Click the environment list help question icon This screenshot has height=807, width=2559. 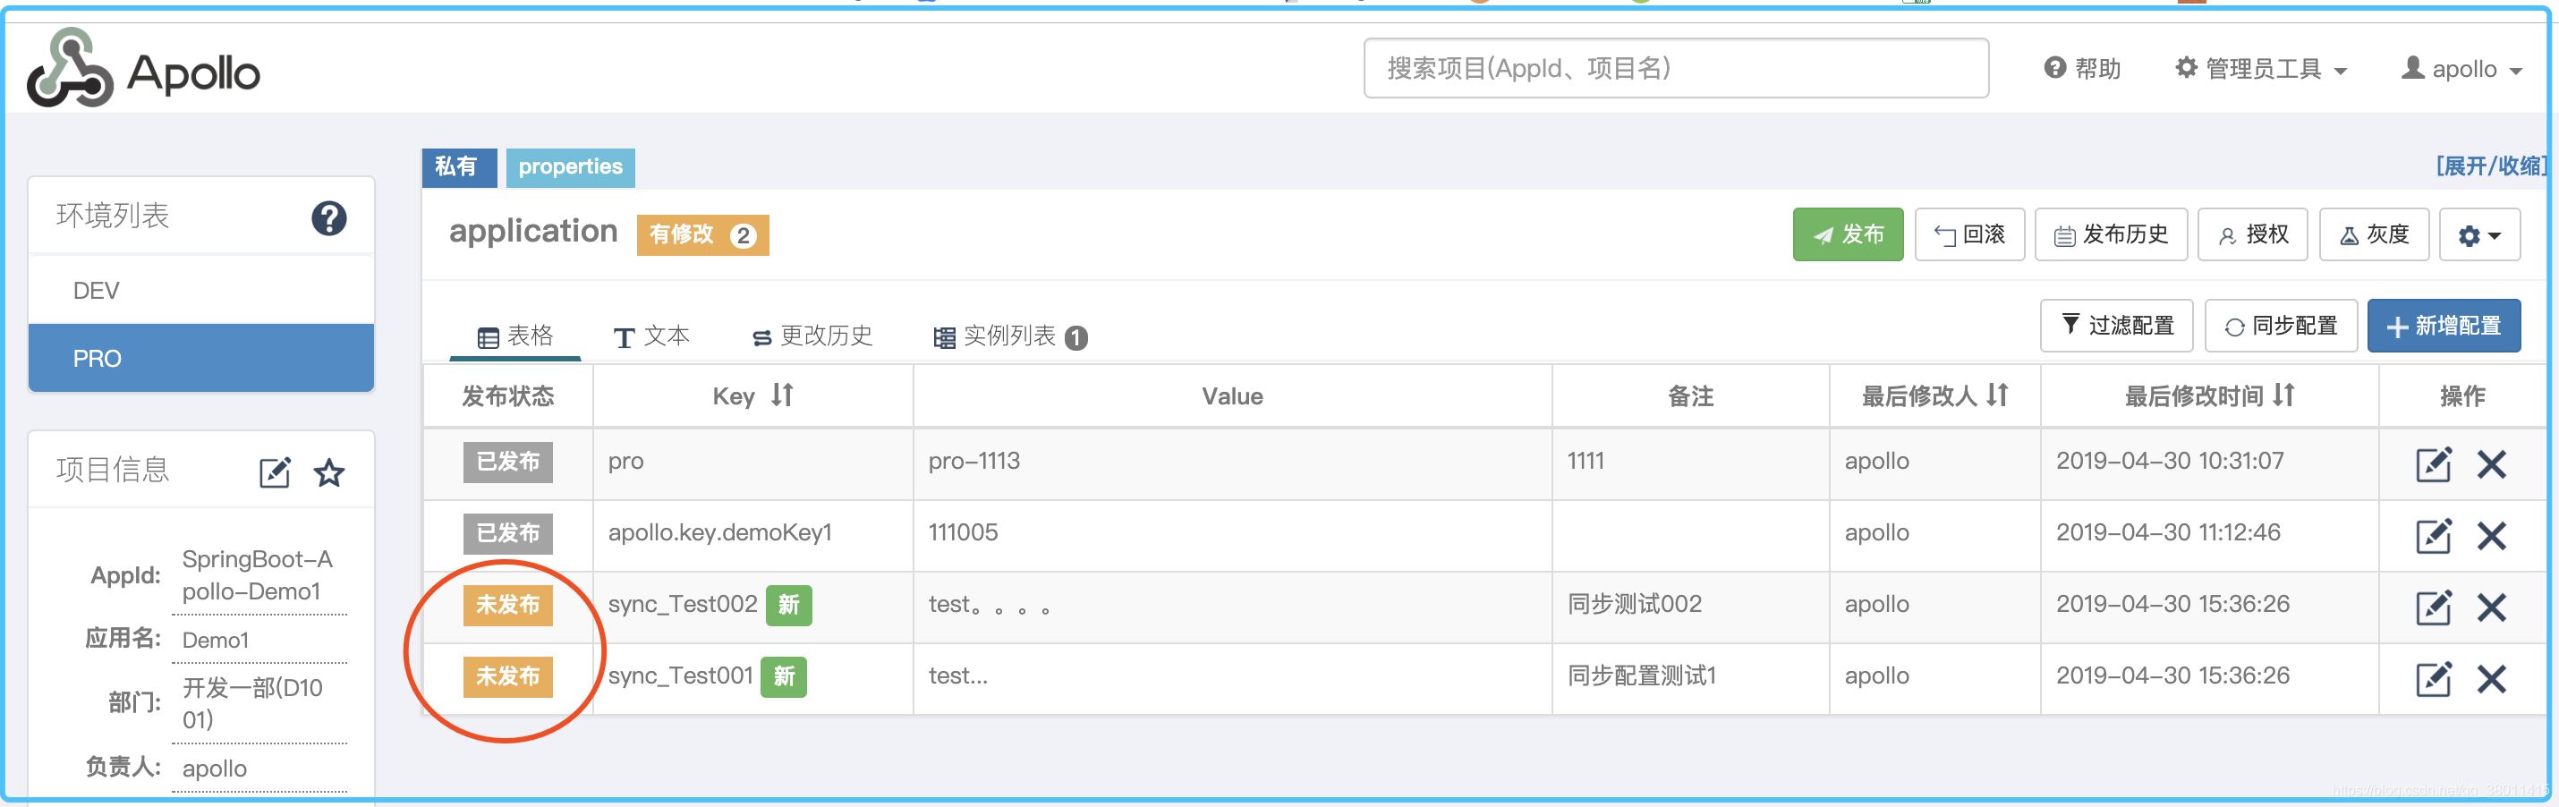pyautogui.click(x=328, y=217)
